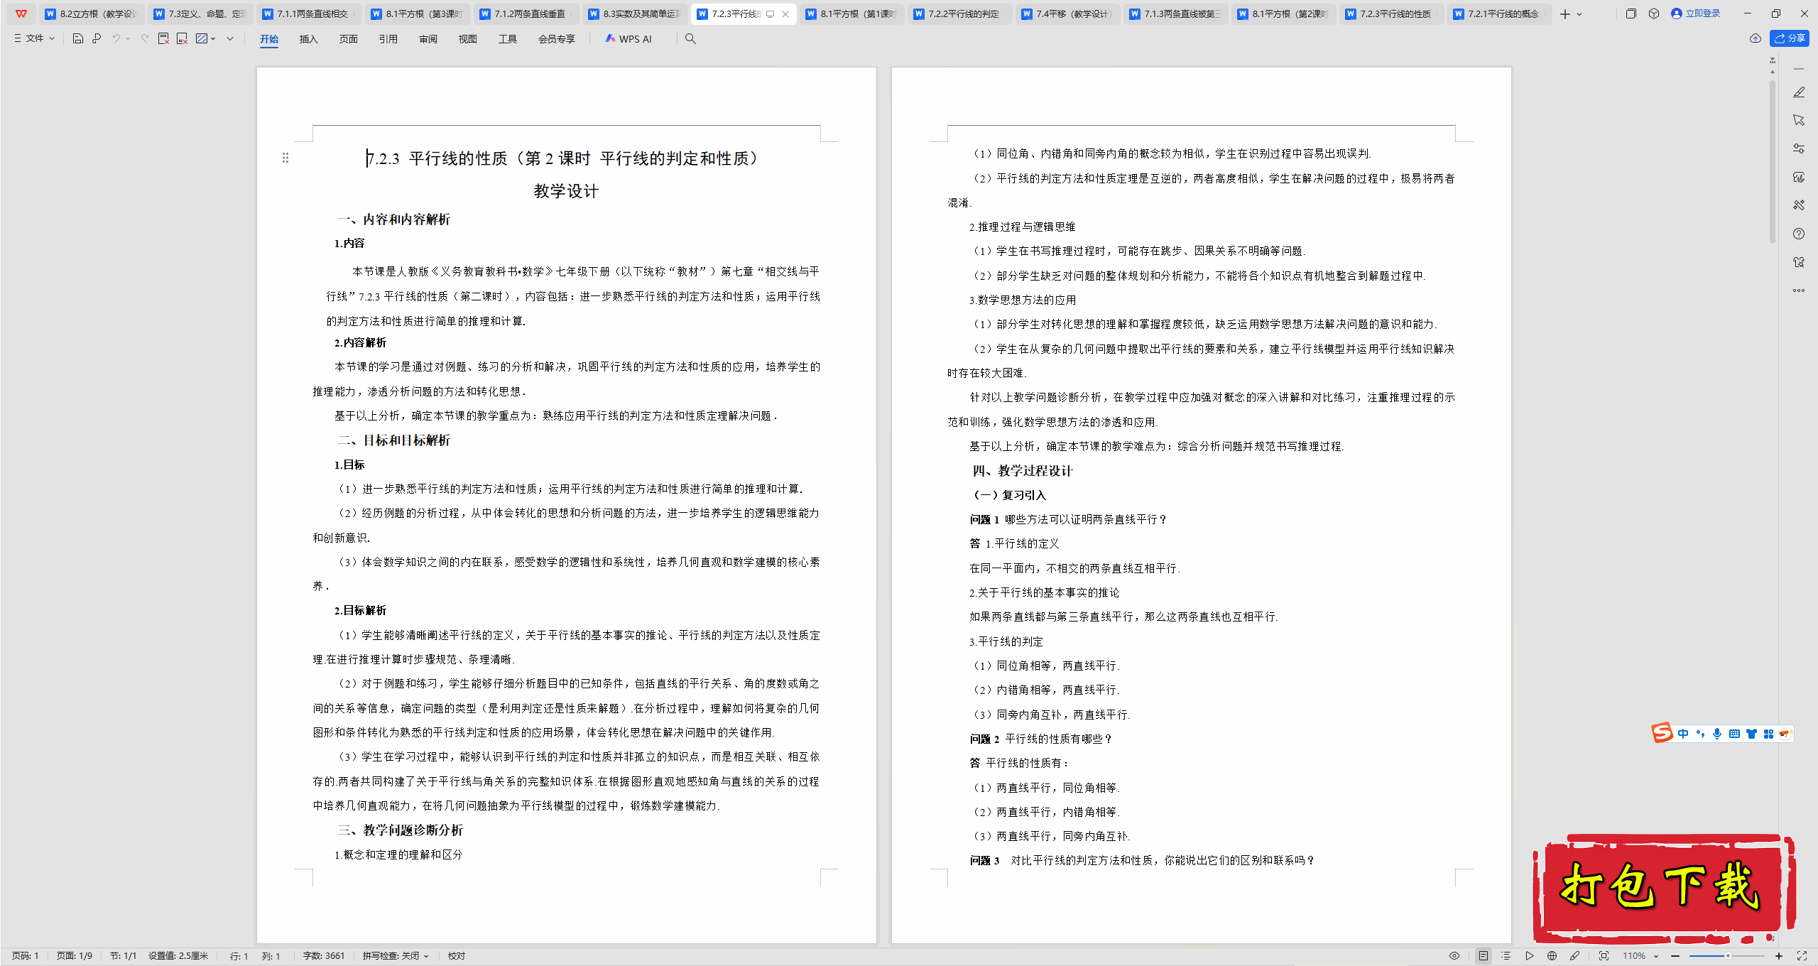Click the word count 字数: 3661
Viewport: 1818px width, 966px height.
pos(324,956)
